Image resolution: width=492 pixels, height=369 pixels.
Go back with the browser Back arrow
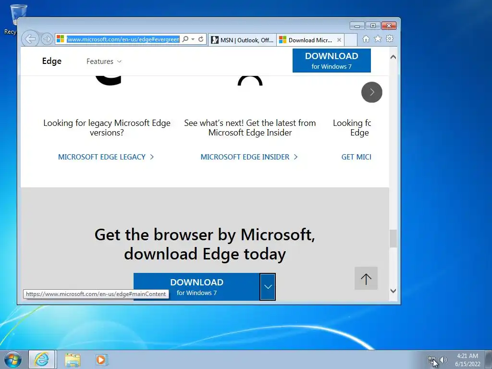30,39
